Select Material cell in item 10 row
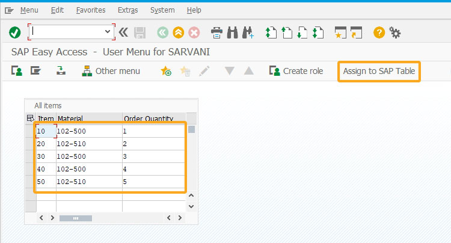This screenshot has height=243, width=451. point(89,131)
